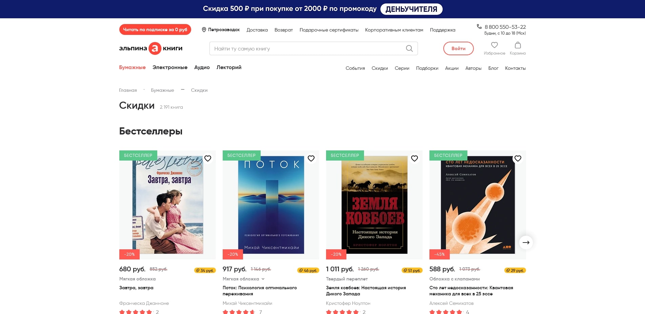Click Читать по подписке за 0 руб button

(x=155, y=30)
